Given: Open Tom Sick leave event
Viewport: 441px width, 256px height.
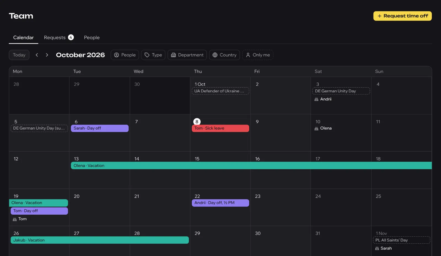Looking at the screenshot, I should coord(220,128).
